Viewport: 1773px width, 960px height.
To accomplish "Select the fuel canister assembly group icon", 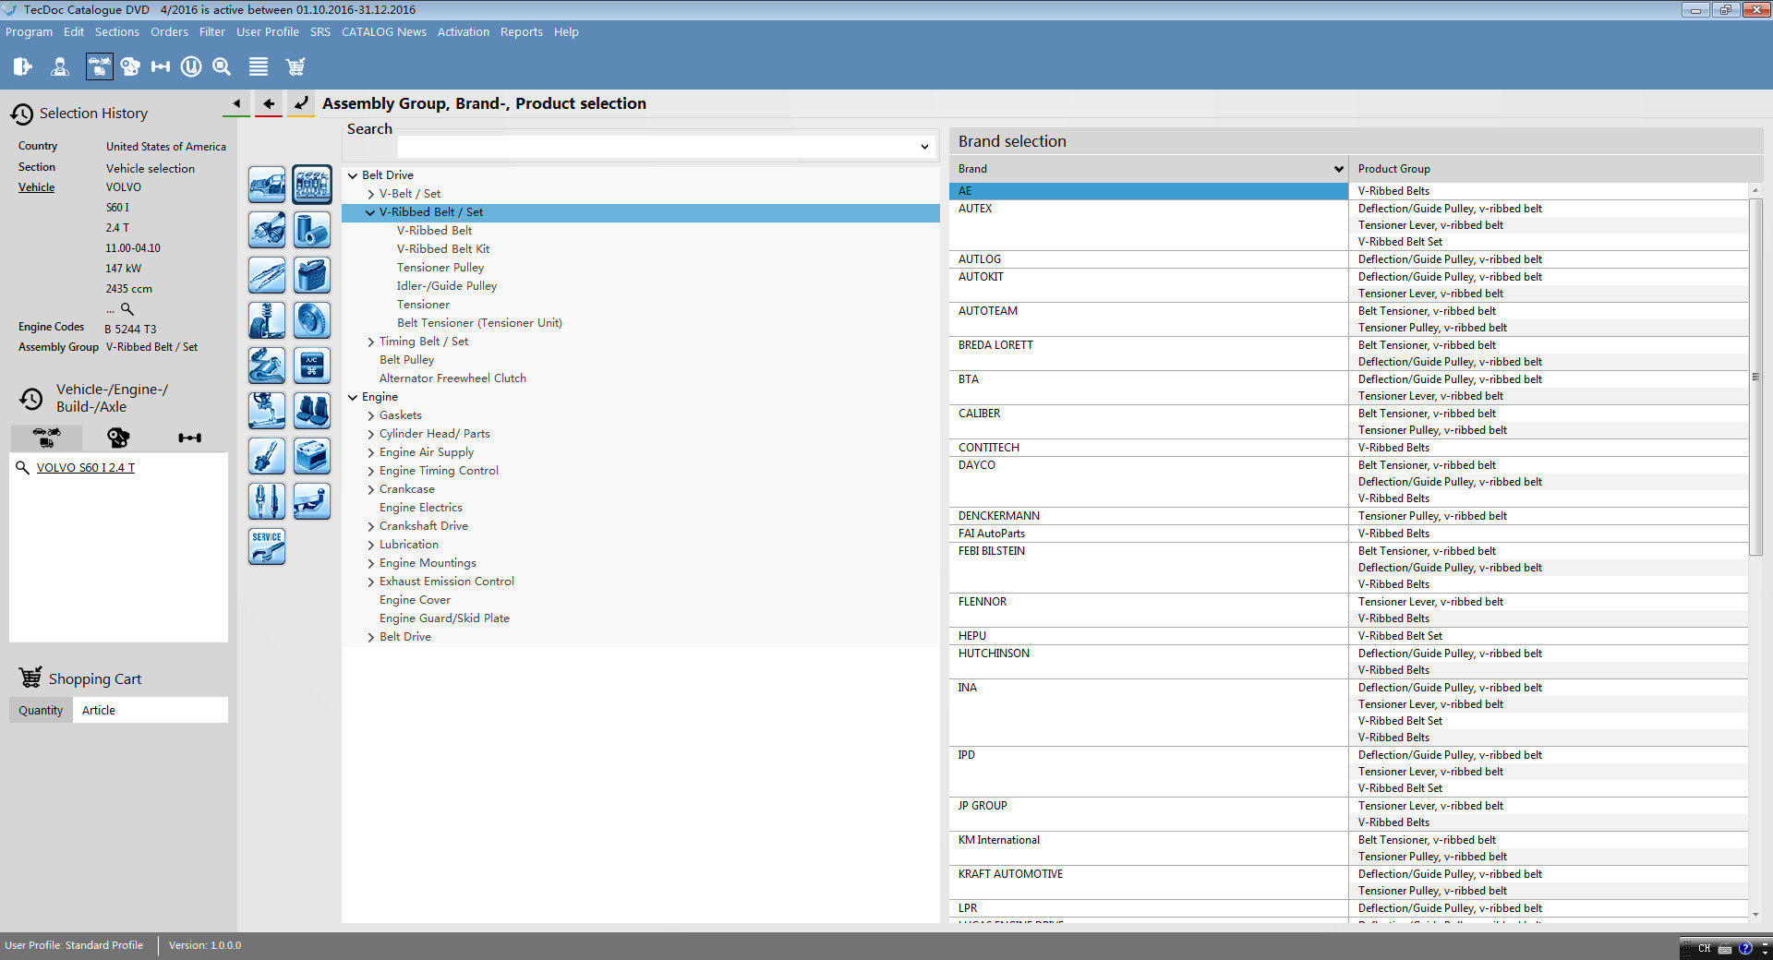I will pos(312,275).
